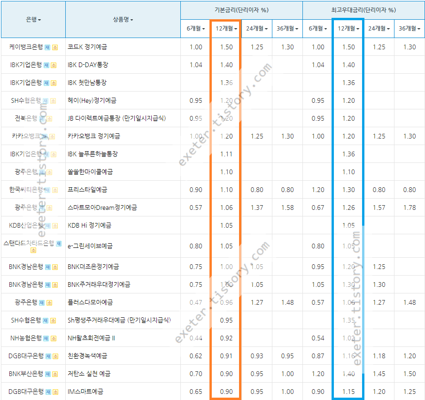
Task: Click the 1.45 rate in the 저탄소 실천 예금 row
Action: click(379, 374)
